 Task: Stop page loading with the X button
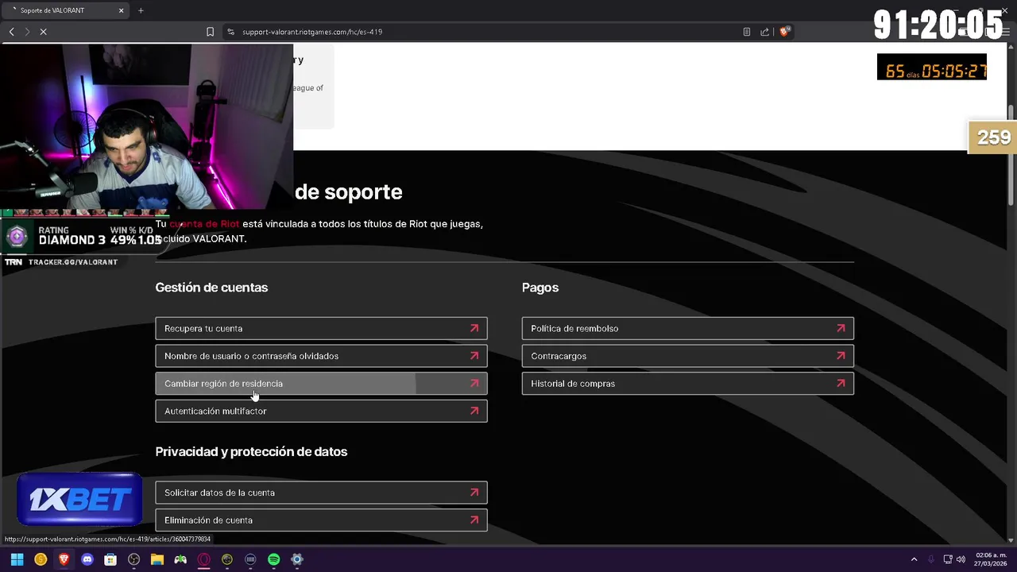[43, 32]
